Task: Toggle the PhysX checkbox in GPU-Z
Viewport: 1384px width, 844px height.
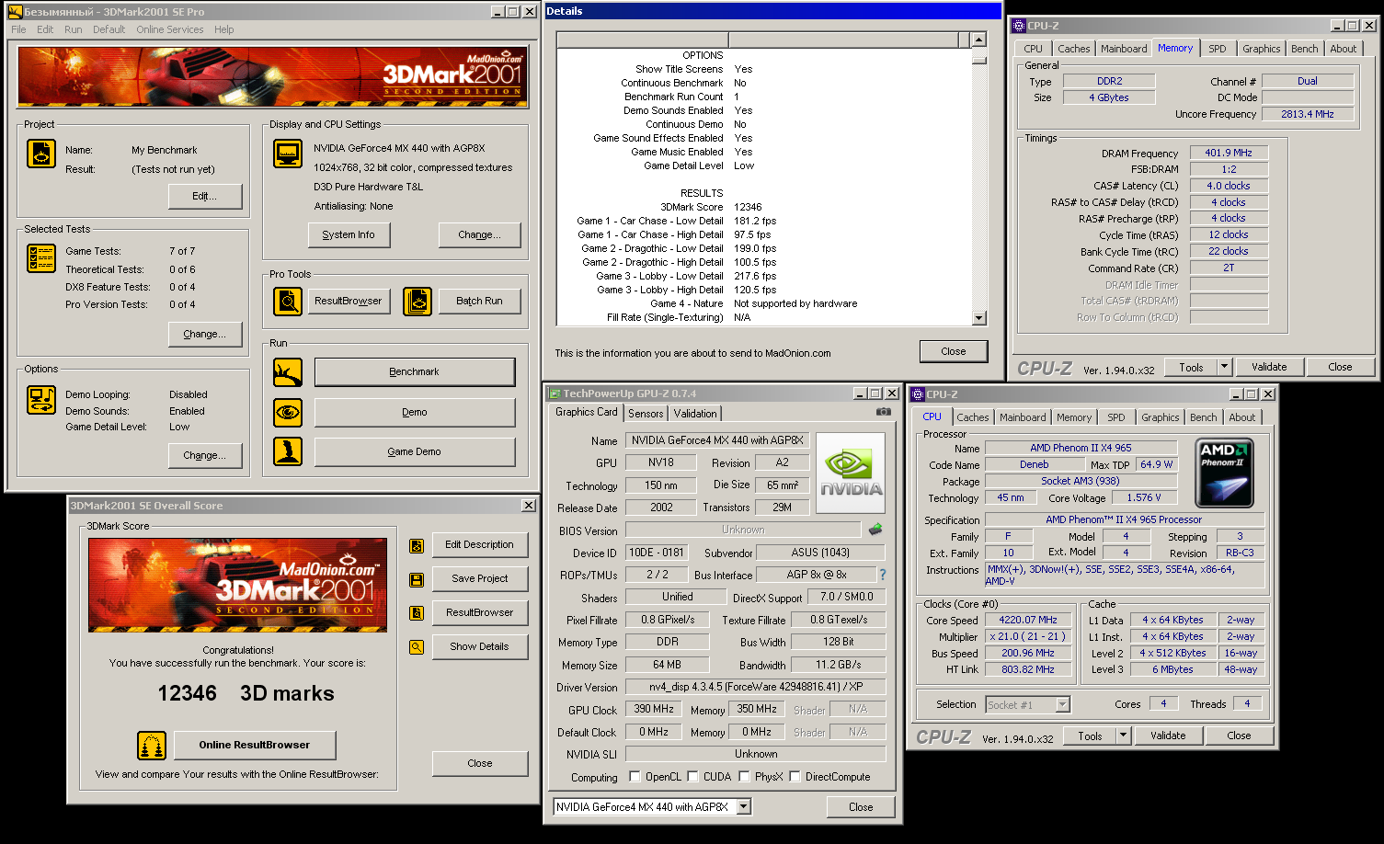Action: pos(744,776)
